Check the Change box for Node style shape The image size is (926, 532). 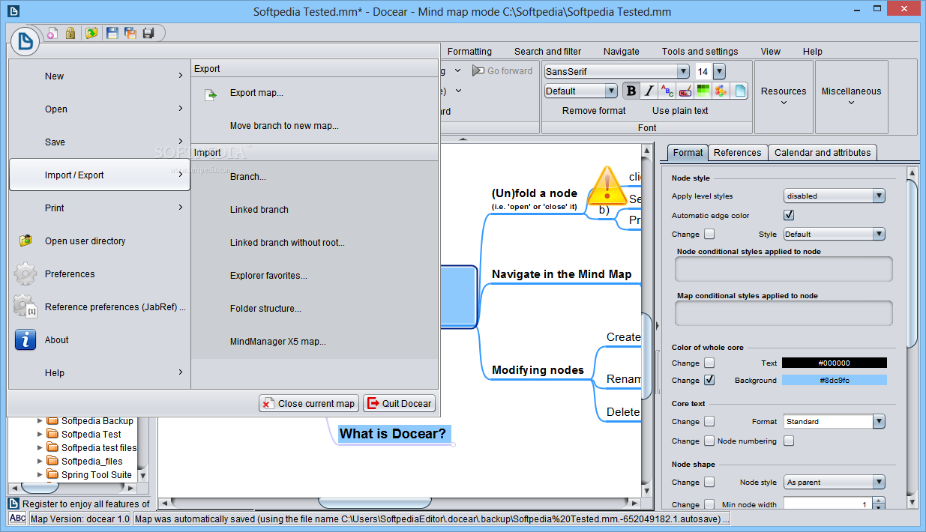(x=709, y=482)
